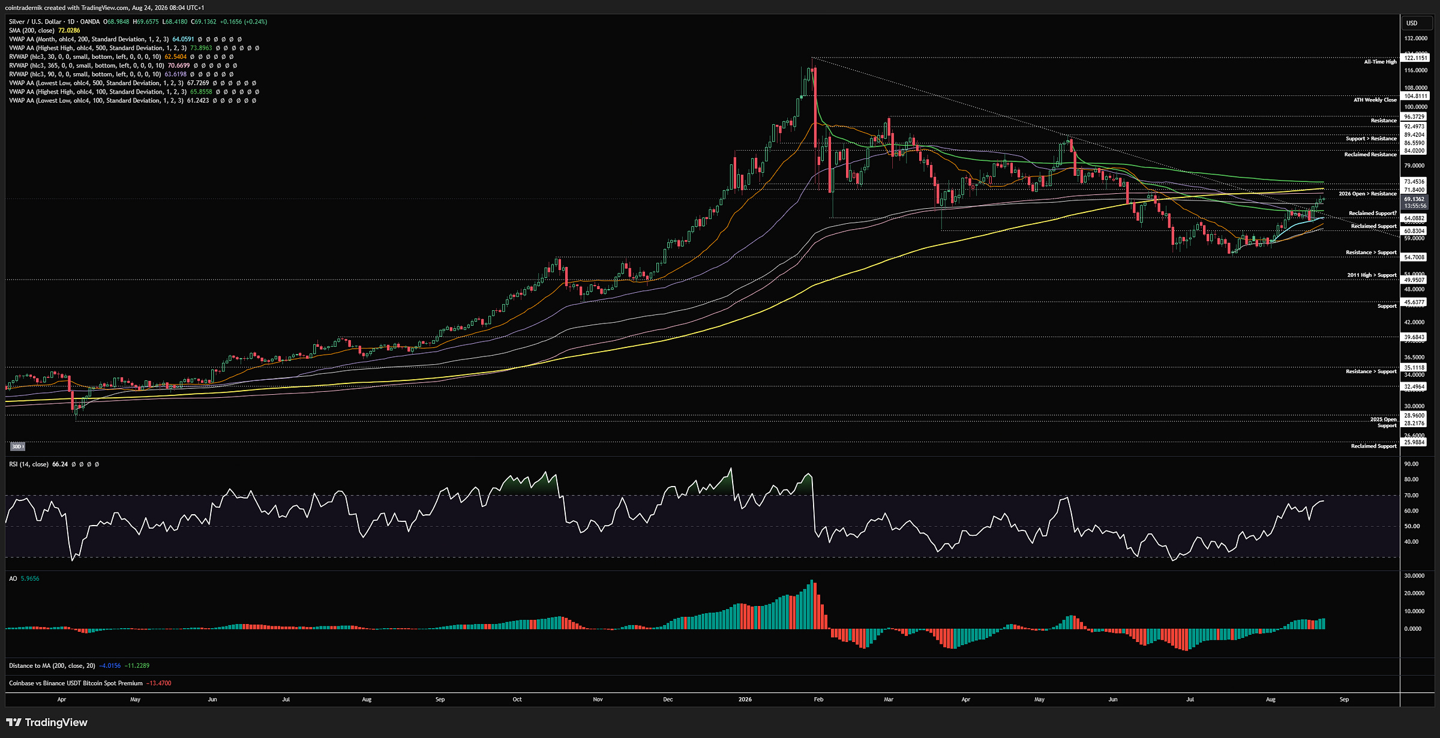Click the Mar marker on the time axis

pos(889,700)
